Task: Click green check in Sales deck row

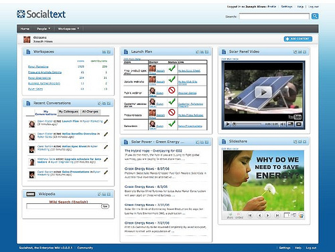Action: (172, 124)
